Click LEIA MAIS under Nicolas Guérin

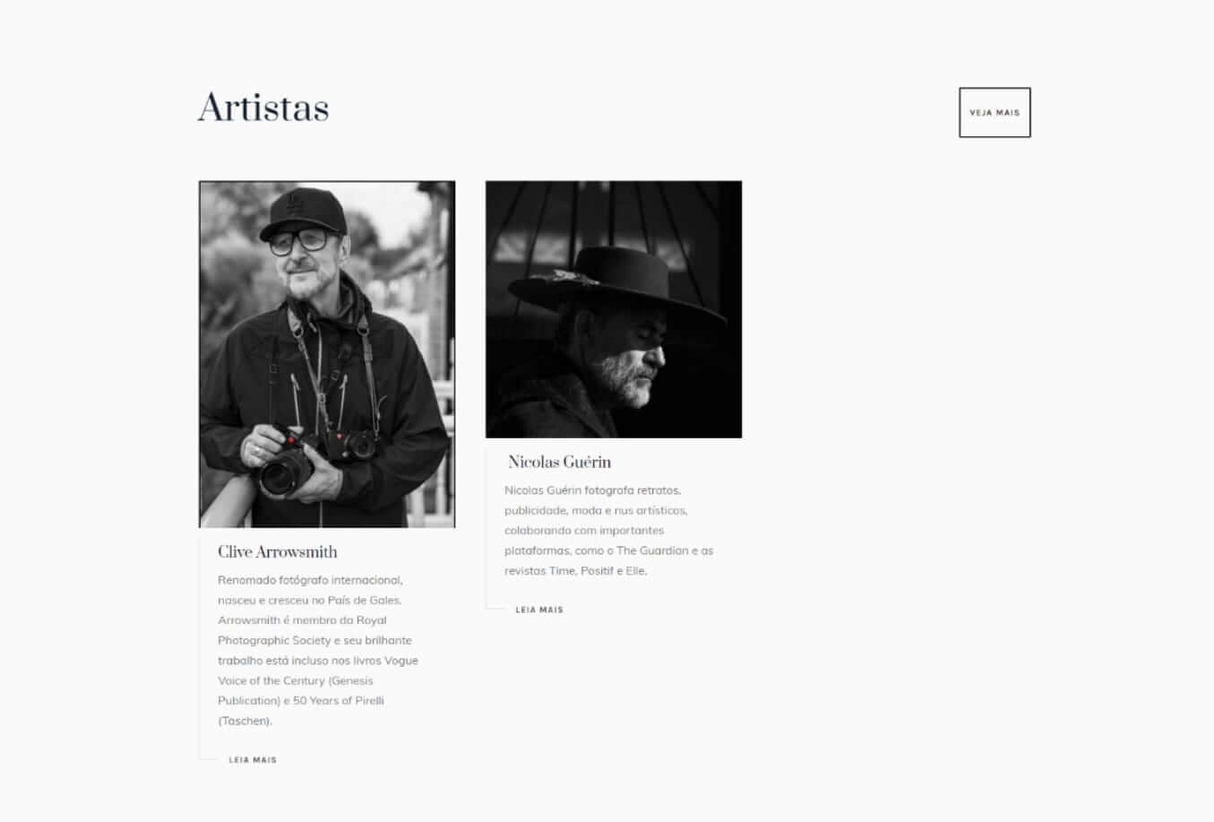[539, 610]
